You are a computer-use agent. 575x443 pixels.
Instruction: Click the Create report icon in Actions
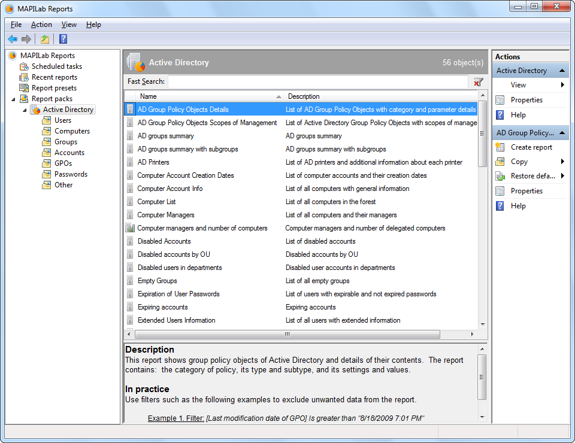coord(500,147)
